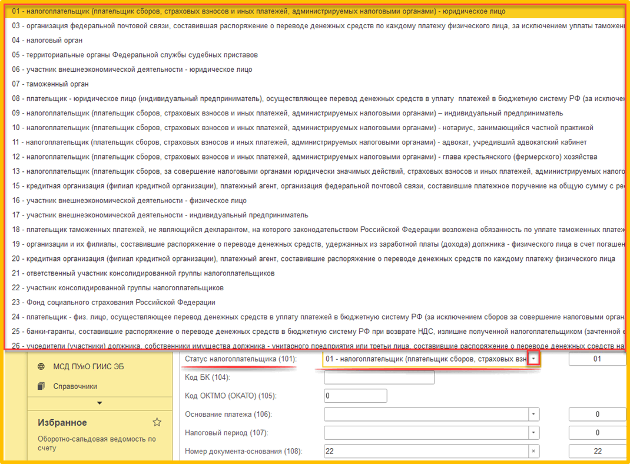The height and width of the screenshot is (464, 630).
Task: Click the Номер документа-основания (108) text field
Action: point(426,451)
